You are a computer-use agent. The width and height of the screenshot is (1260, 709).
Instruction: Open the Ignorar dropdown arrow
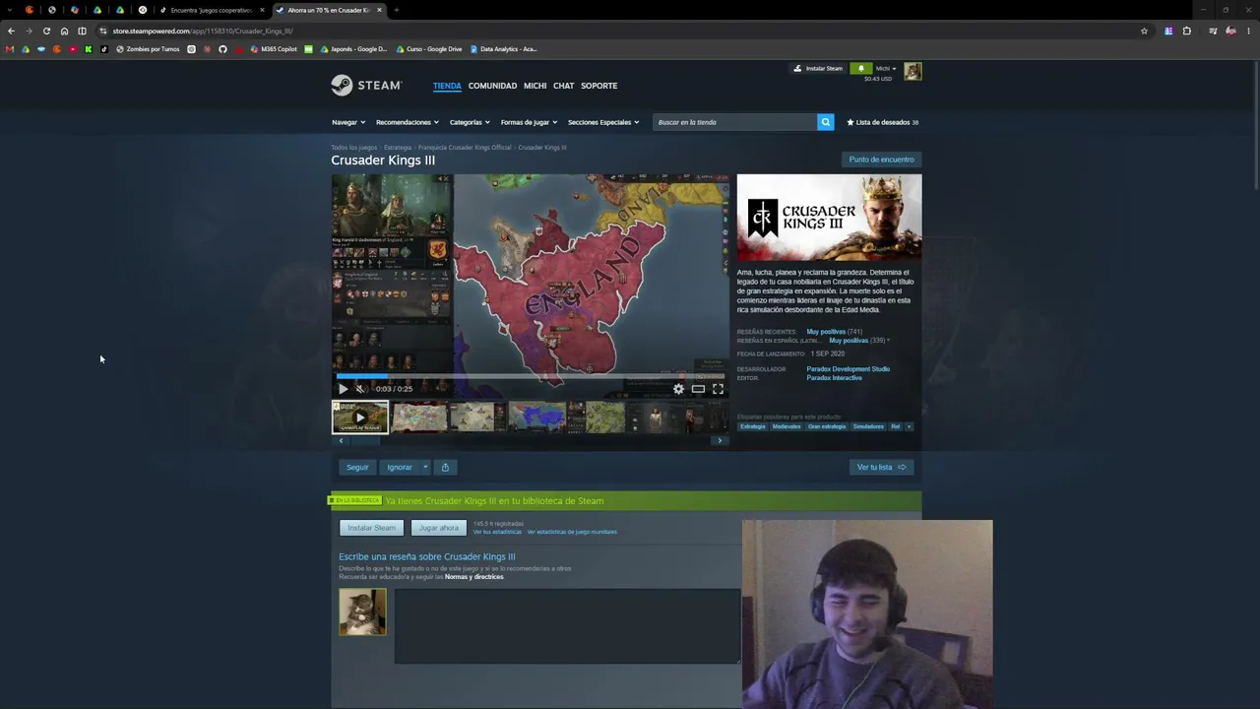click(425, 467)
